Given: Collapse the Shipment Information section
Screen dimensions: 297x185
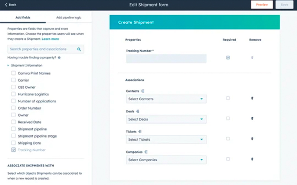Looking at the screenshot, I should coord(8,65).
